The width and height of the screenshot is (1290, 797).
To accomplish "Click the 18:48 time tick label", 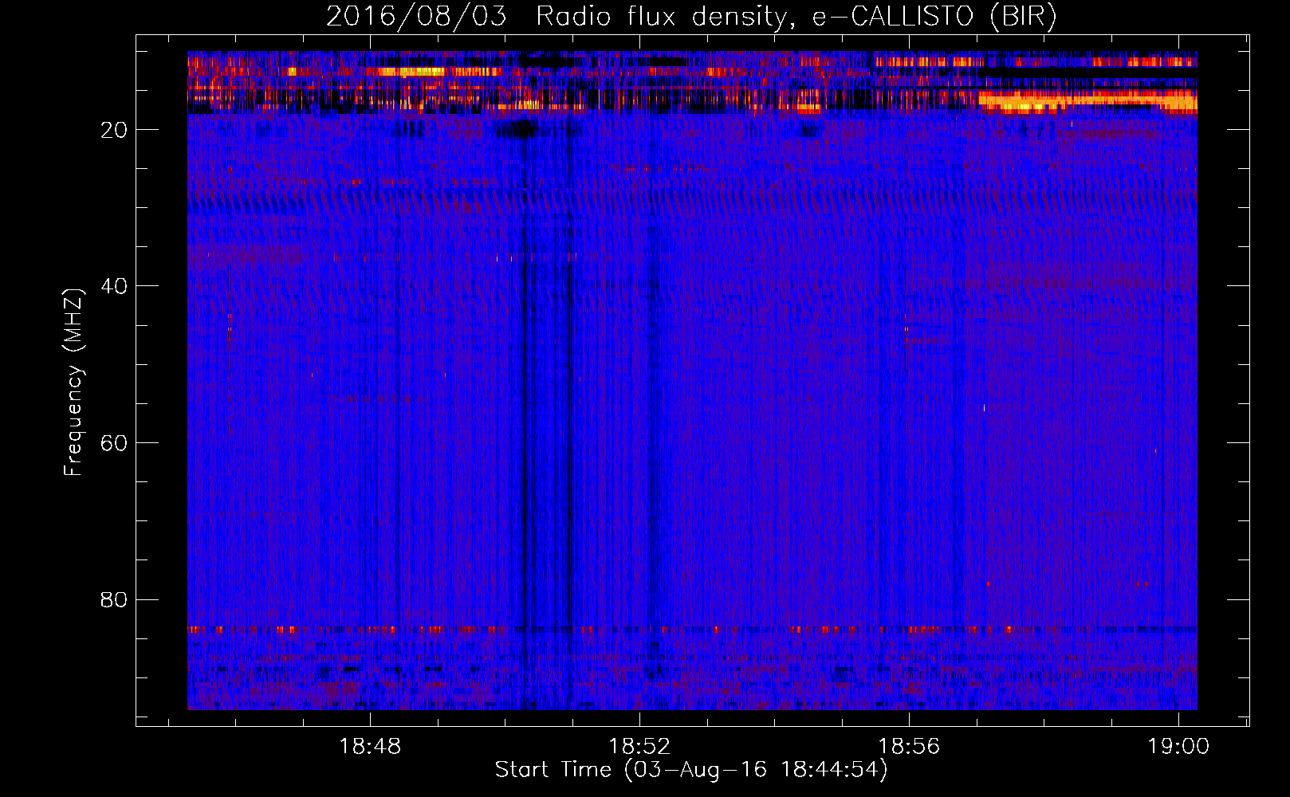I will point(370,747).
